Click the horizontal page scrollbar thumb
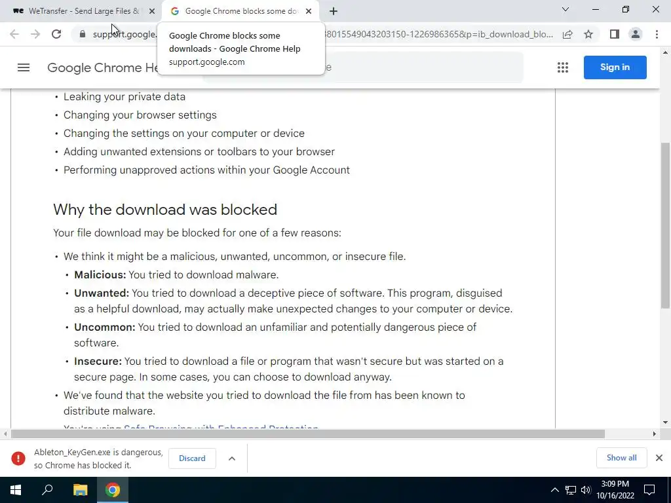 point(308,434)
